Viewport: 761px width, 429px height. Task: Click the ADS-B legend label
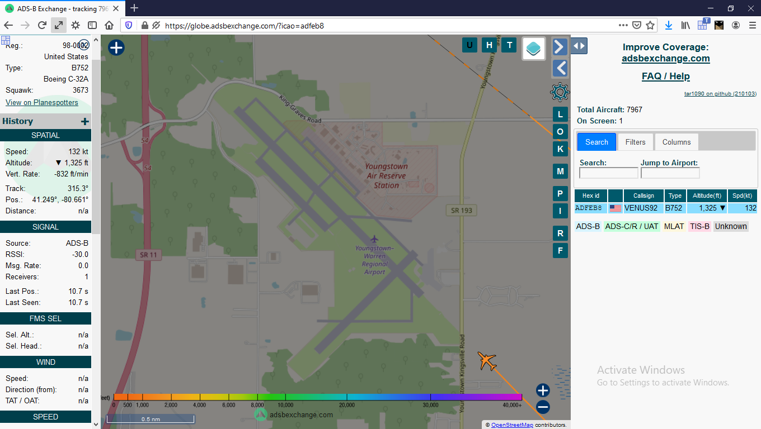[588, 226]
